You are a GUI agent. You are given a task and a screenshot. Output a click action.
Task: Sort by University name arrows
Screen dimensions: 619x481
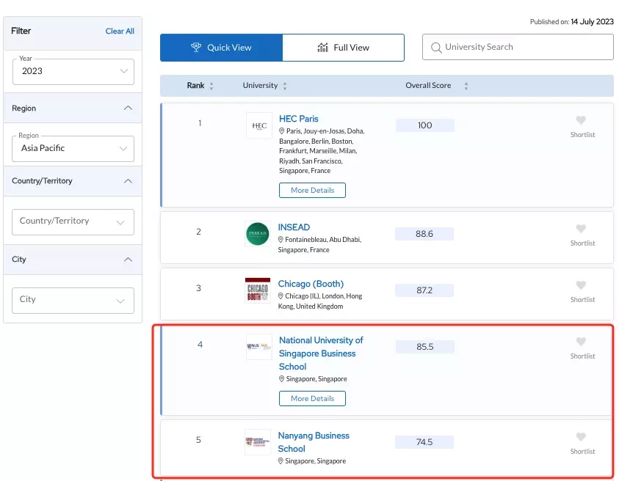click(x=285, y=86)
